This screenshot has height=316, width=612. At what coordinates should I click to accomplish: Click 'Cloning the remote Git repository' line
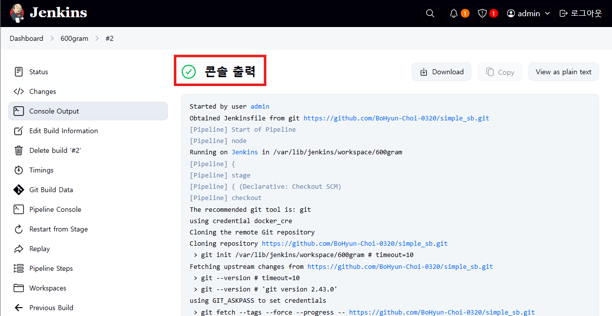click(x=252, y=232)
